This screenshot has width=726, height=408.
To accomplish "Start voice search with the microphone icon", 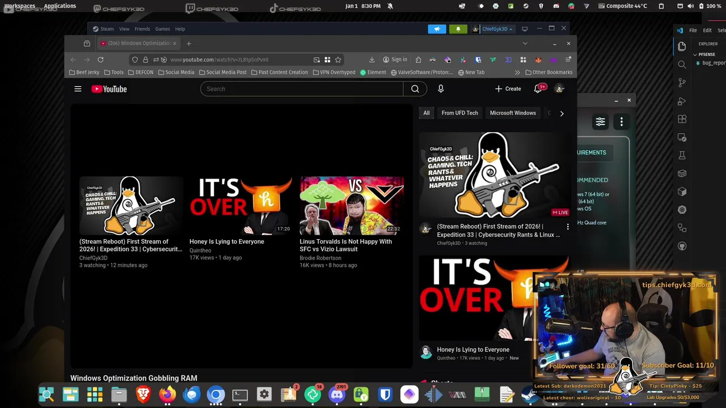I will point(441,89).
